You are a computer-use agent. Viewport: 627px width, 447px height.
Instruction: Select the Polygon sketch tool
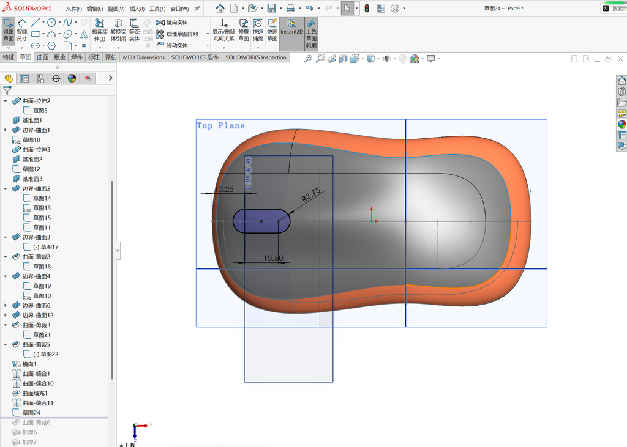51,45
